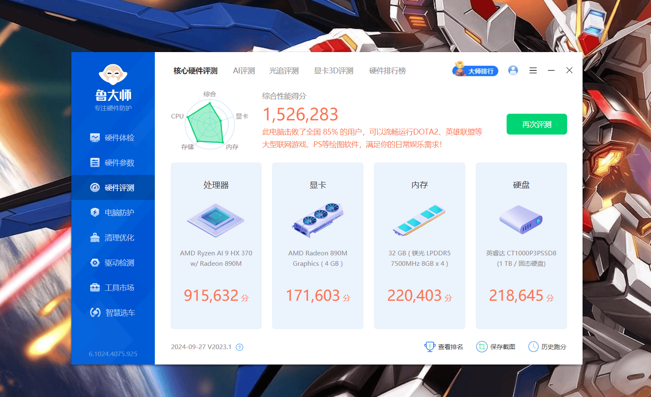This screenshot has height=397, width=651.
Task: Click the help question mark icon
Action: 240,347
